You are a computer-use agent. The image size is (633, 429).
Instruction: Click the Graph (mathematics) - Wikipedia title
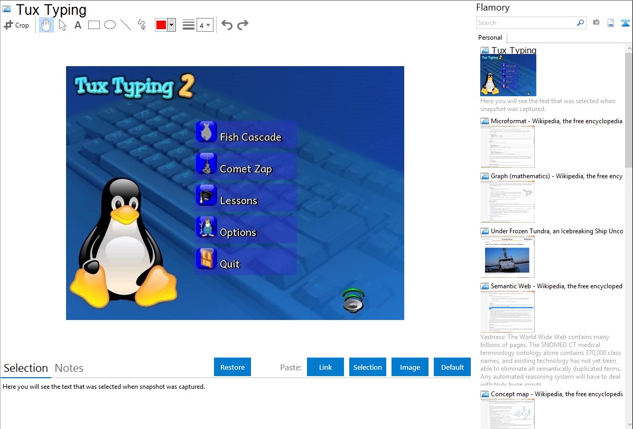pos(556,176)
